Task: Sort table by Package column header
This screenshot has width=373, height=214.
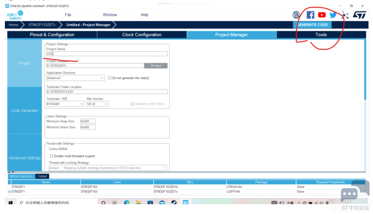Action: coord(261,182)
